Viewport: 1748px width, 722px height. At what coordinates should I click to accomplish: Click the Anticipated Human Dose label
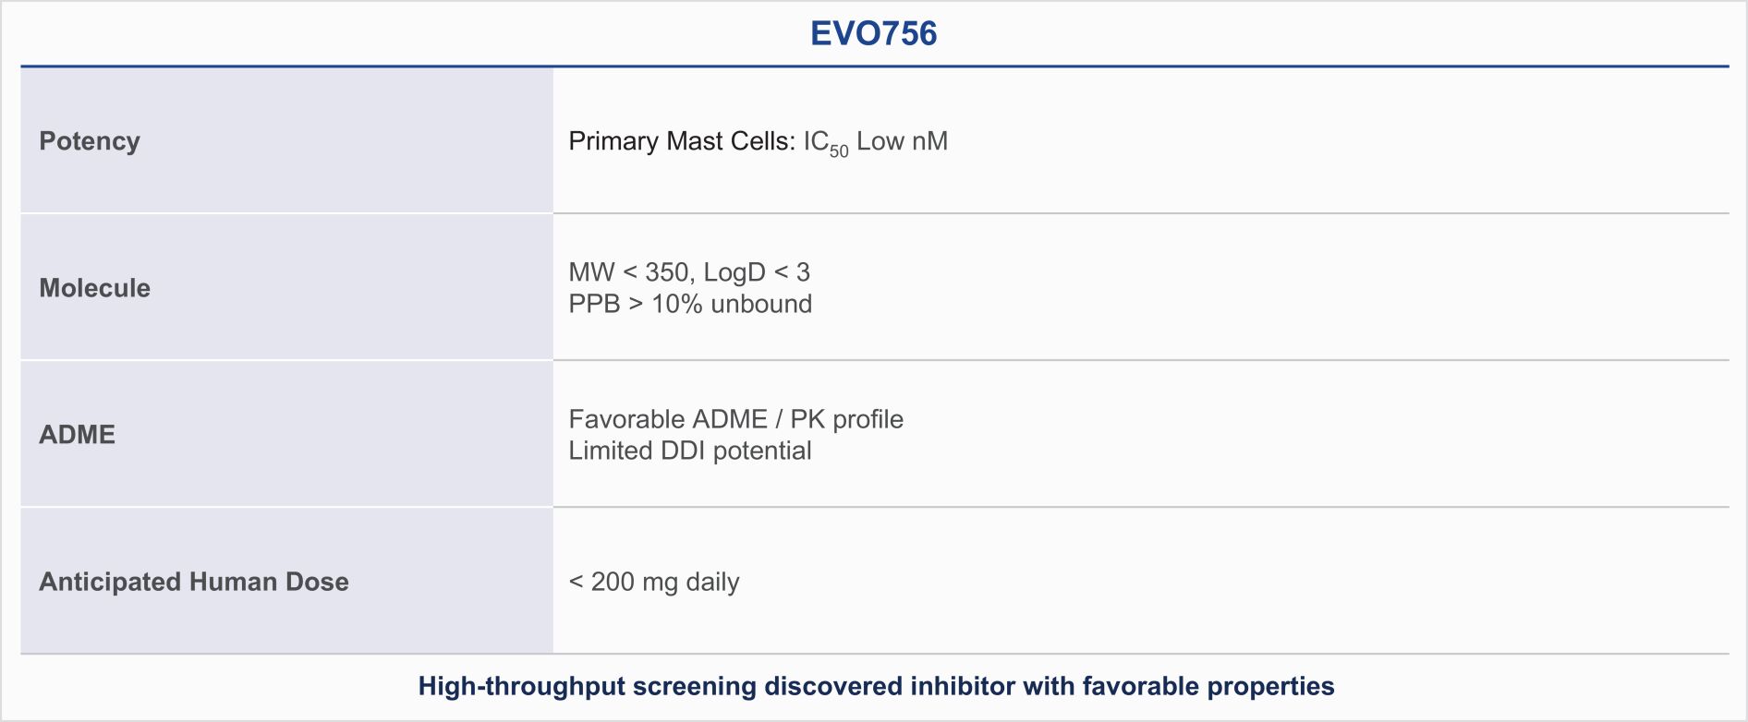[194, 582]
